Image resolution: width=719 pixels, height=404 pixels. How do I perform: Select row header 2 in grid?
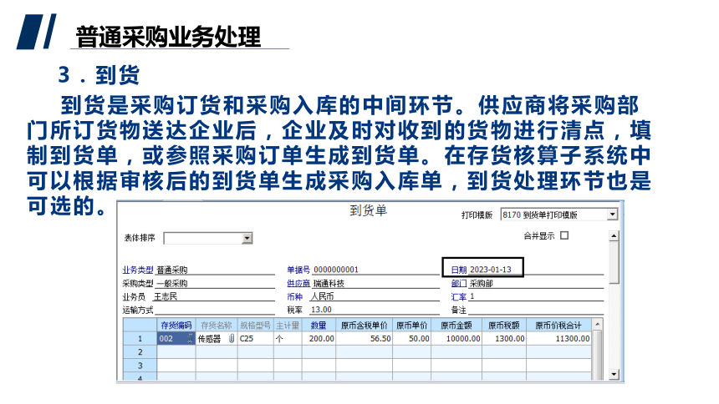[140, 351]
